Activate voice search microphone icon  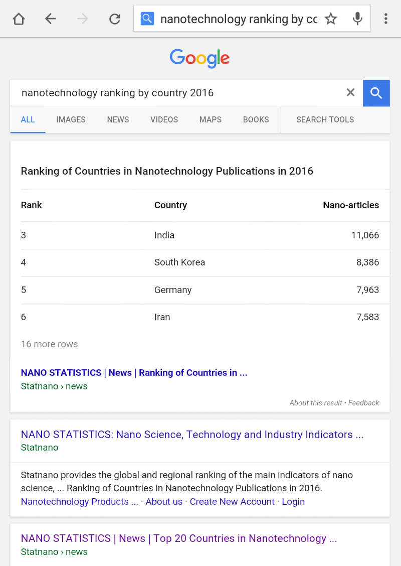click(x=357, y=19)
